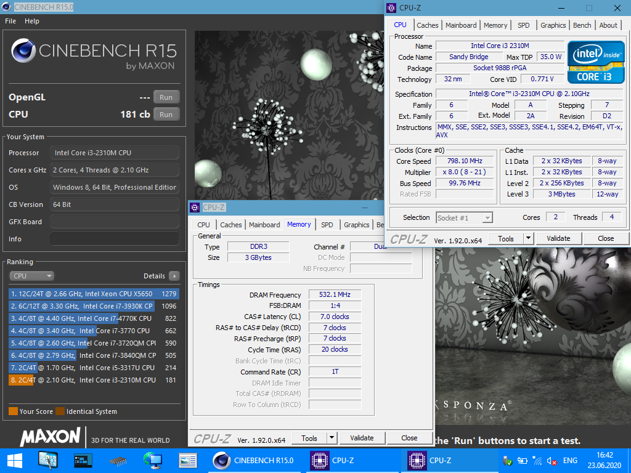The height and width of the screenshot is (473, 631).
Task: Click the CPU-Z title bar icon of CPU window
Action: pos(391,7)
